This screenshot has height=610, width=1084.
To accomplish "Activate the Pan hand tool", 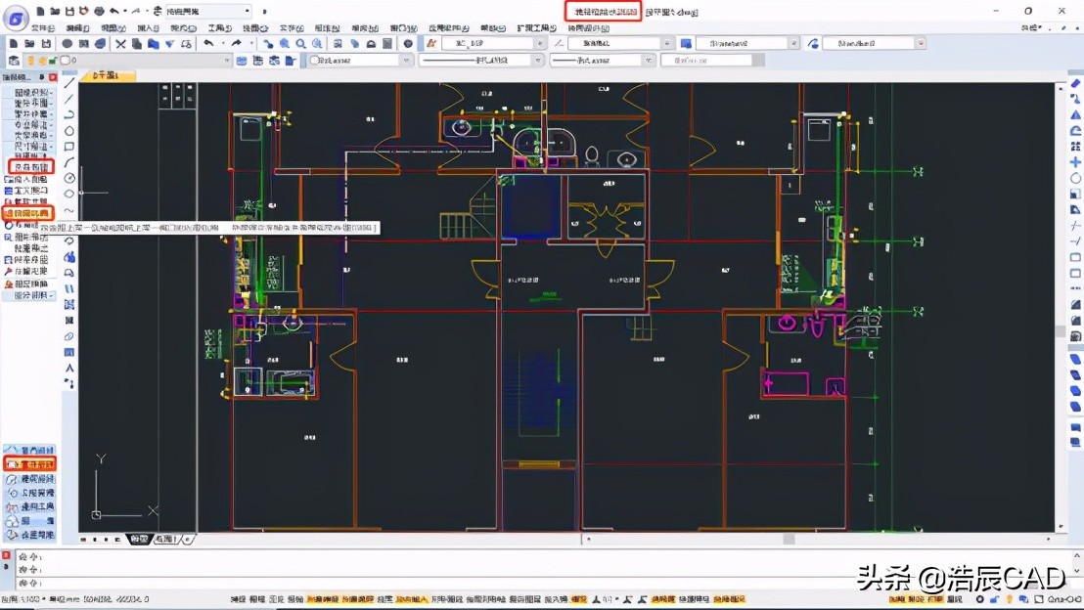I will tap(267, 44).
